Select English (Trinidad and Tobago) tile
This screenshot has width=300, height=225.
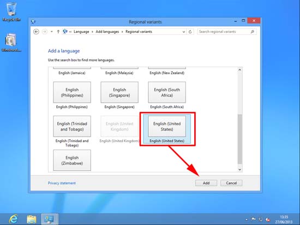pos(72,126)
